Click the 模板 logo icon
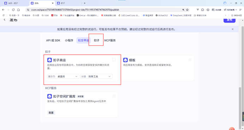 [x=126, y=60]
